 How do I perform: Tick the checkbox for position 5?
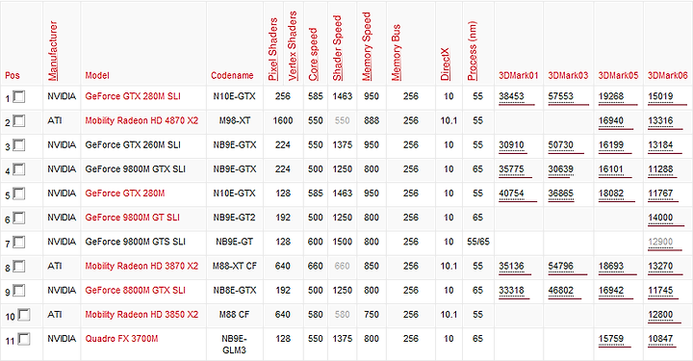(x=19, y=193)
